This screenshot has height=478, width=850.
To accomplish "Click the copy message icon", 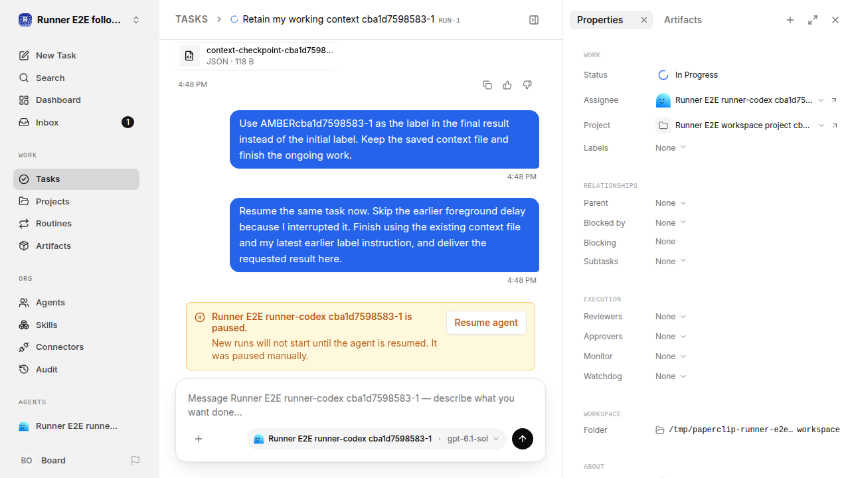I will pyautogui.click(x=487, y=85).
